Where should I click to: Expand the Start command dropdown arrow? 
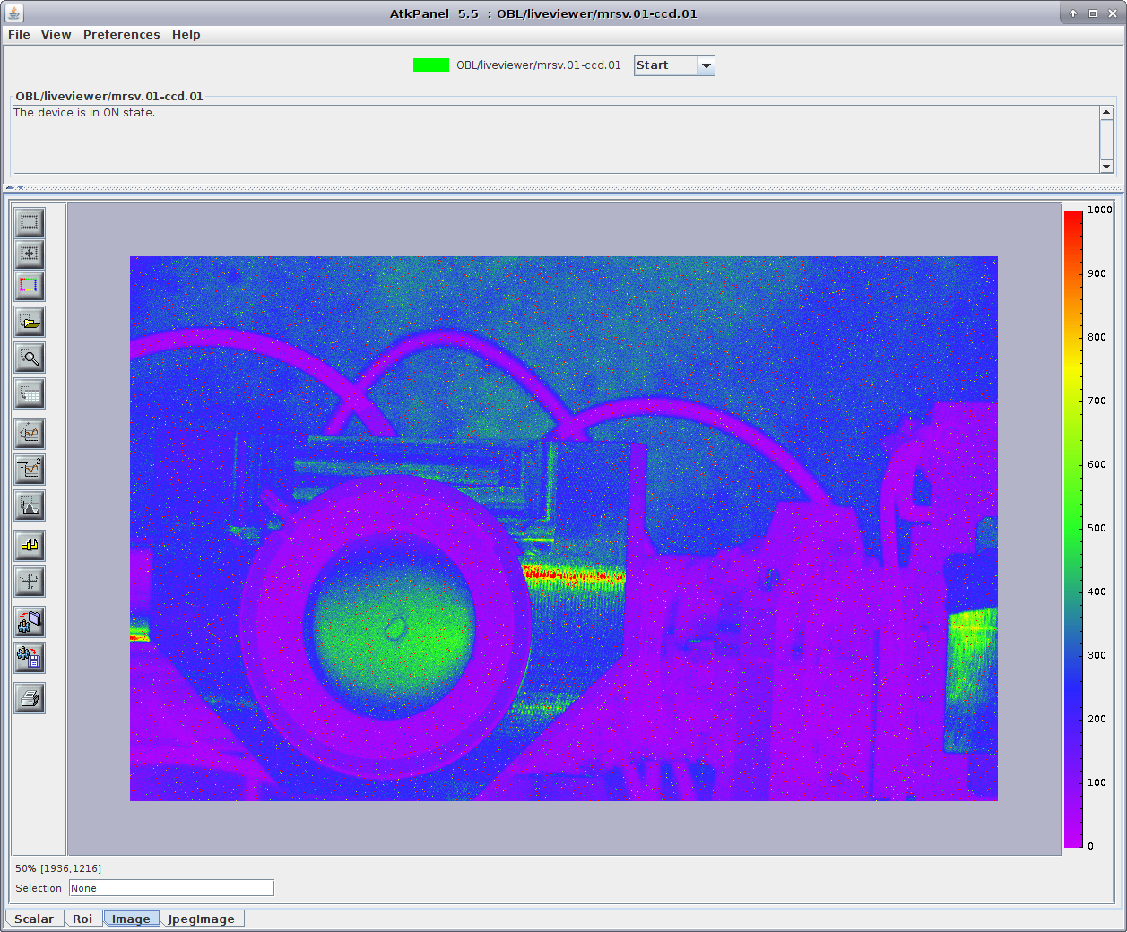(x=706, y=65)
